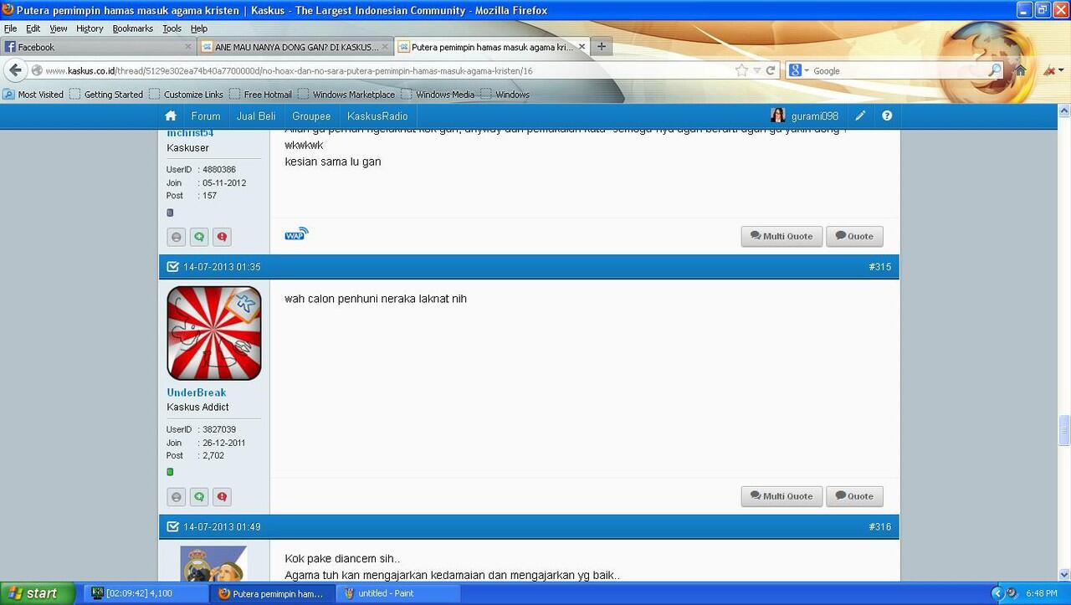Go to the Kaskus home icon

coord(171,116)
